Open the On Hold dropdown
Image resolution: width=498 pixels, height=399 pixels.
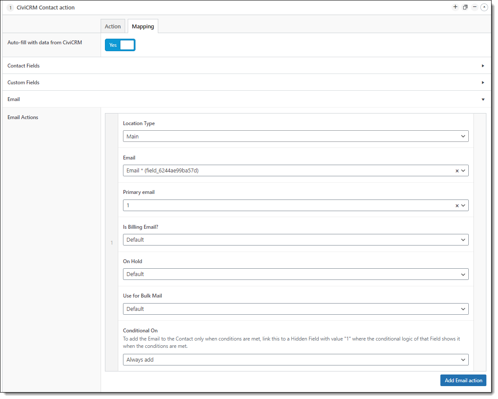point(296,274)
